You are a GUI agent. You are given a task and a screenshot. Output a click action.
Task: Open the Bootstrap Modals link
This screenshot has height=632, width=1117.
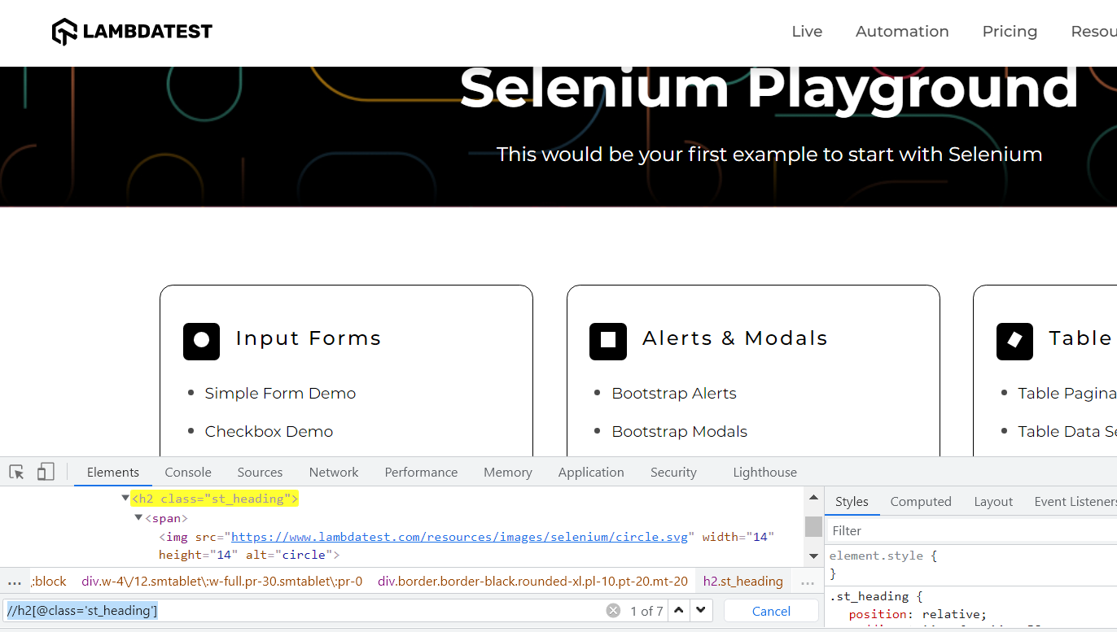680,431
